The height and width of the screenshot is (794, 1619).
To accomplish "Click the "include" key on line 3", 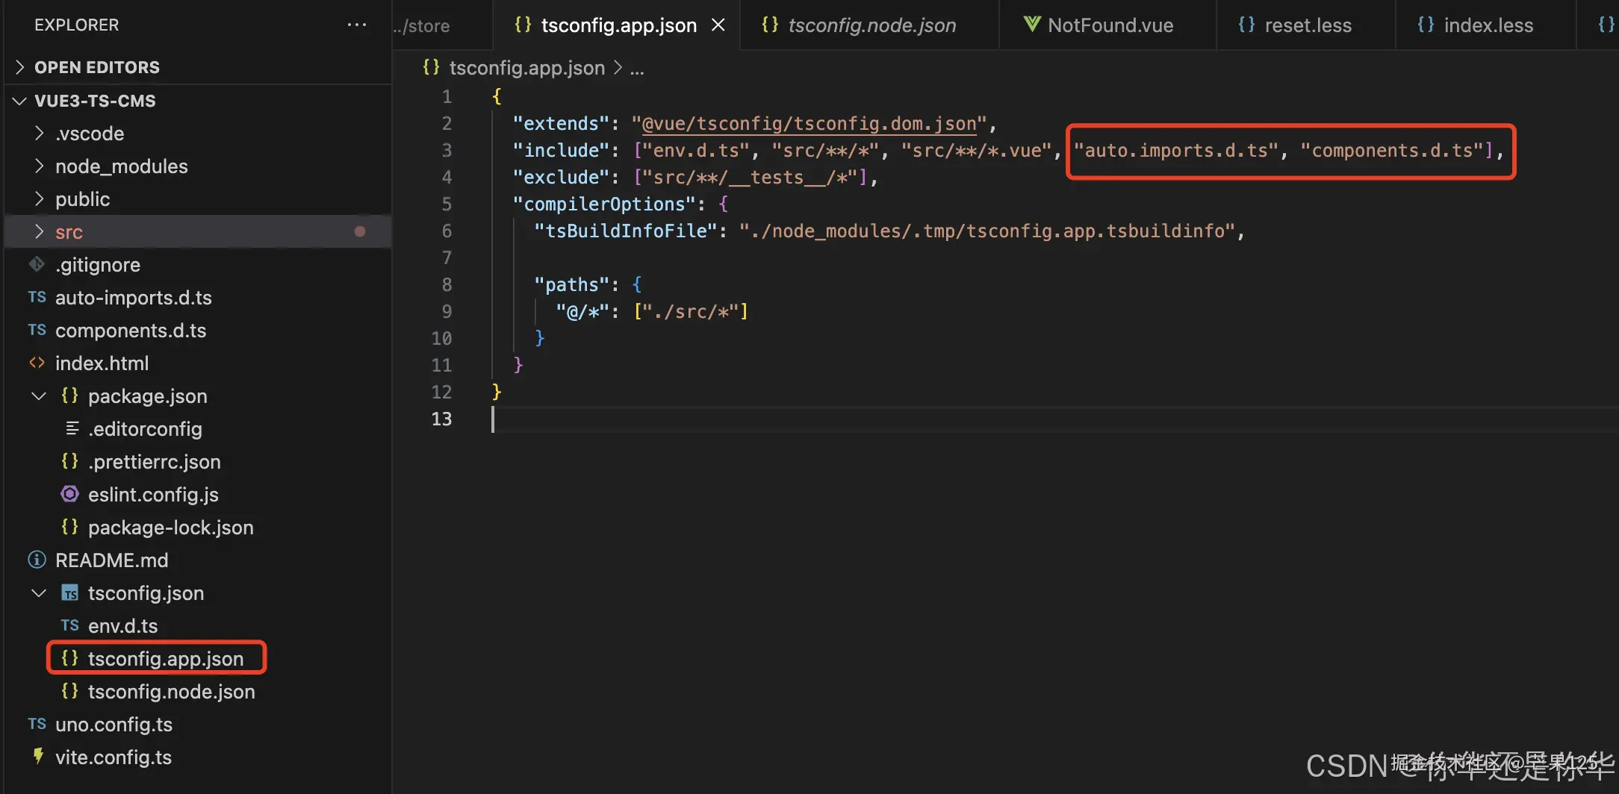I will (562, 150).
